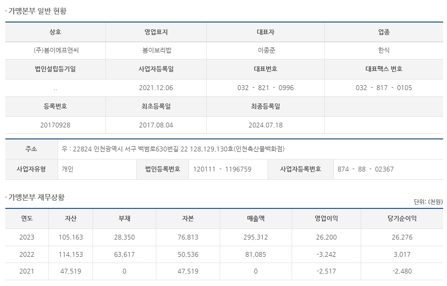Select the 대표자 column header
Screen dimensions: 447x286
point(265,32)
